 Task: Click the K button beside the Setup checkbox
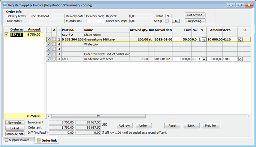pos(176,21)
